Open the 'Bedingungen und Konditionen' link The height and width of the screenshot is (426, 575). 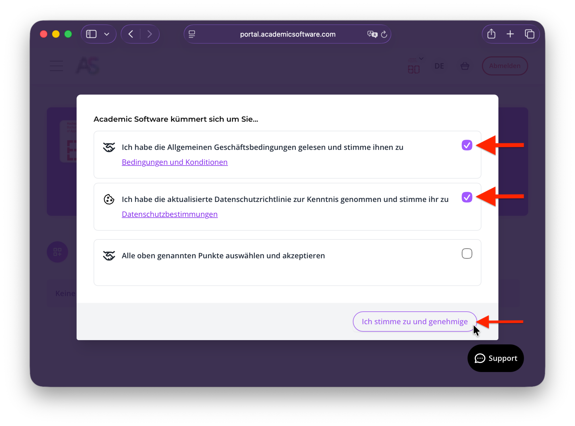pyautogui.click(x=175, y=162)
